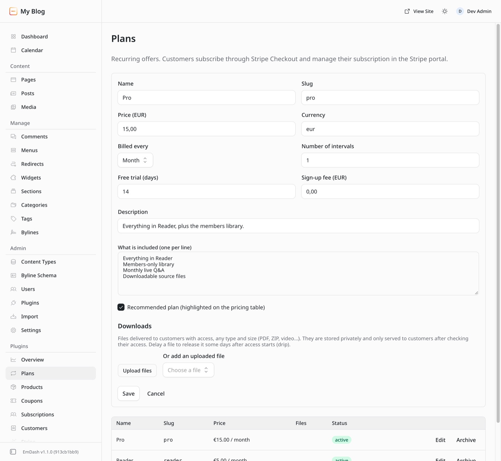This screenshot has height=461, width=501.
Task: Open the Overview plugin page
Action: coord(51,360)
